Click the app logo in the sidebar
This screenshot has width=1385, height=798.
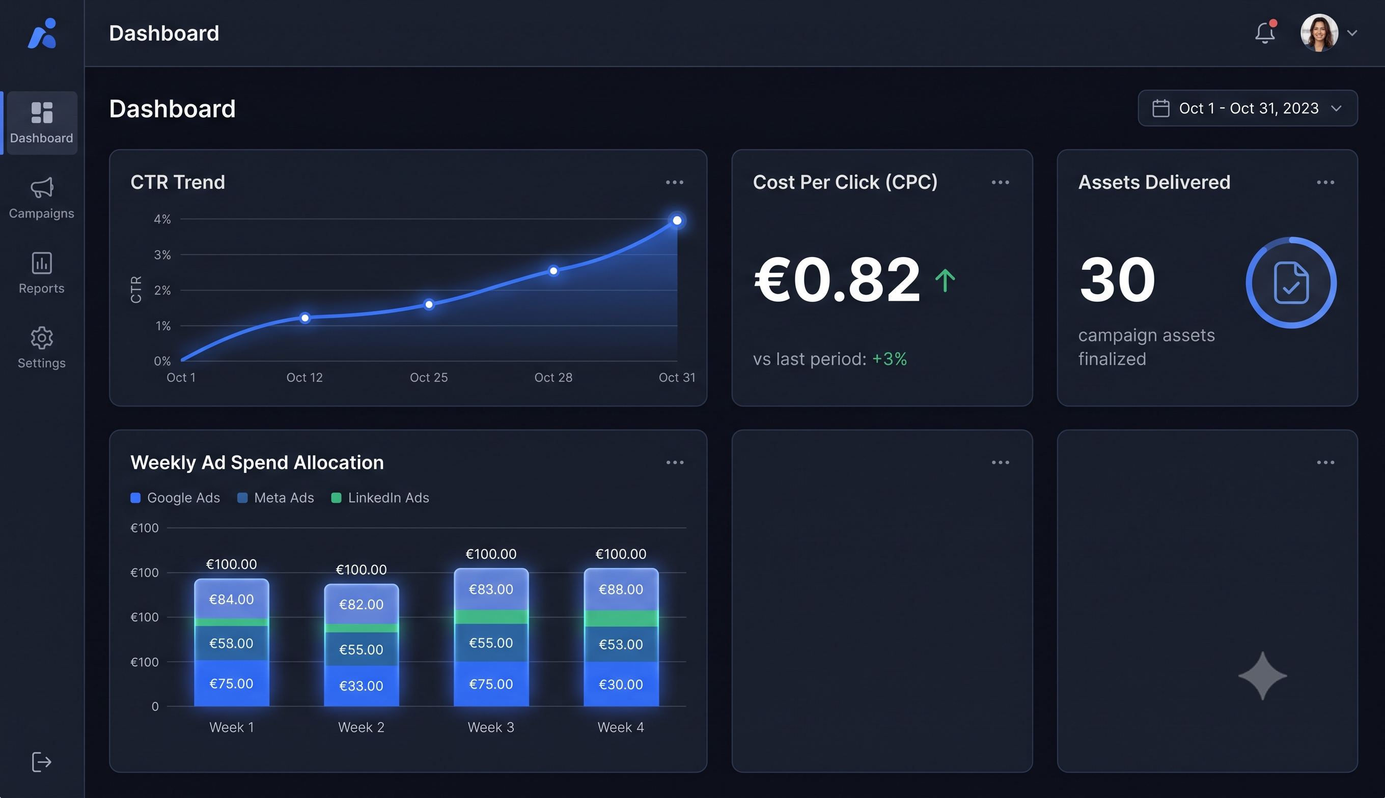pyautogui.click(x=42, y=34)
